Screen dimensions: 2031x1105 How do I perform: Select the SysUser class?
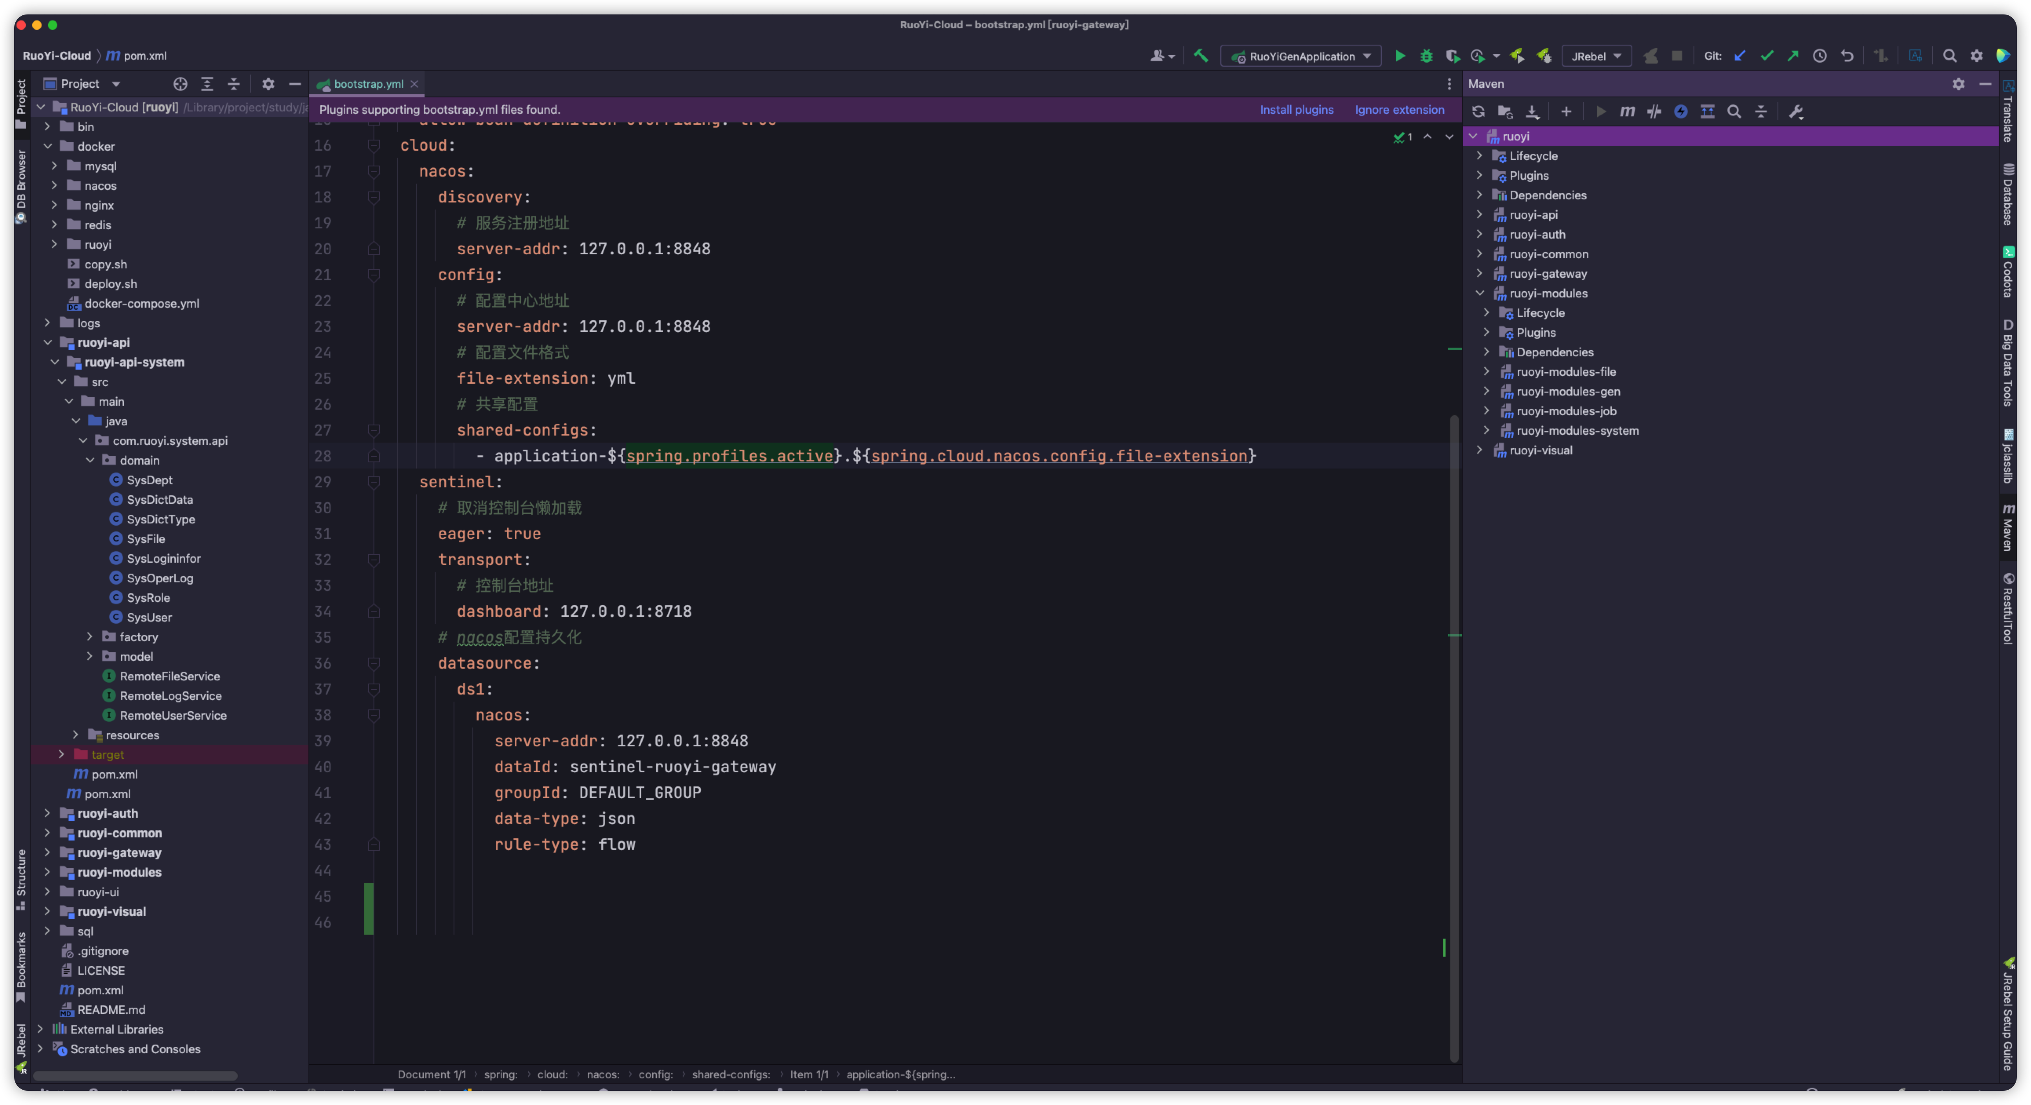click(x=149, y=618)
